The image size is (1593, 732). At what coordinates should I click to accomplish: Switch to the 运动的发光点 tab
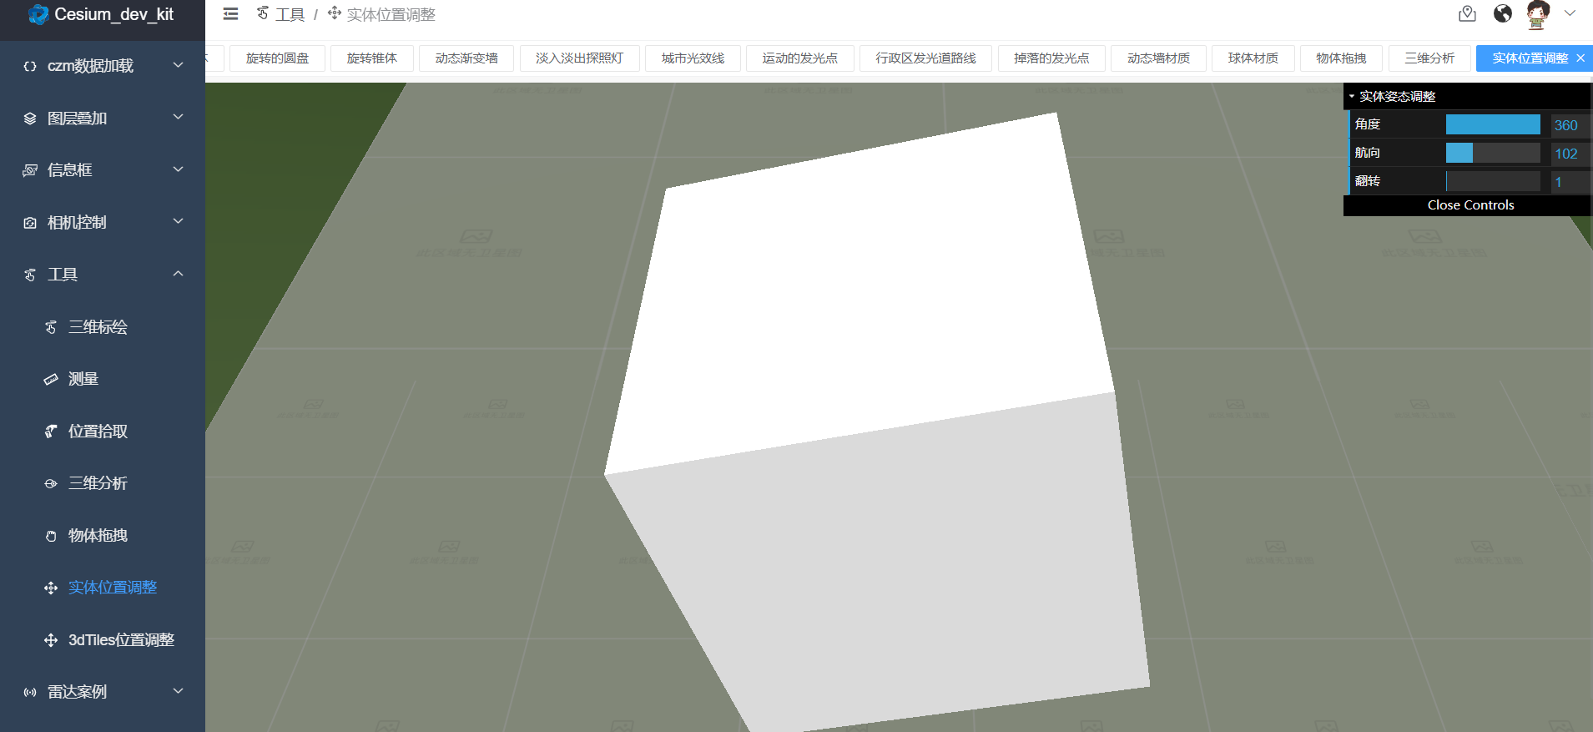[799, 58]
